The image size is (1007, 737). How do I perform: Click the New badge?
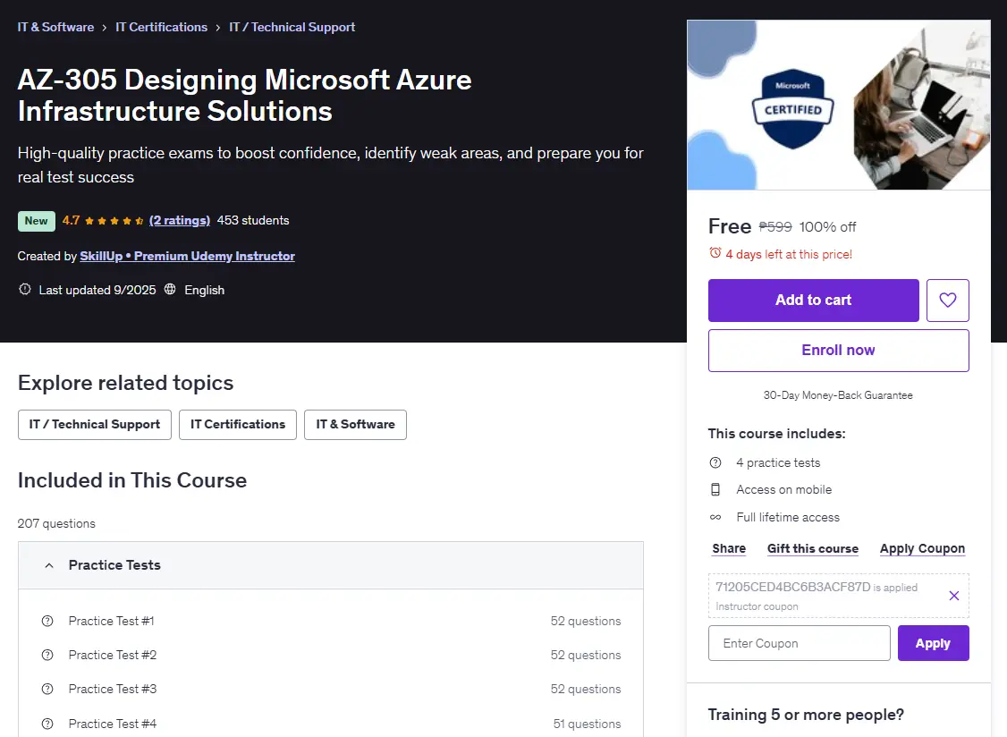pyautogui.click(x=36, y=220)
